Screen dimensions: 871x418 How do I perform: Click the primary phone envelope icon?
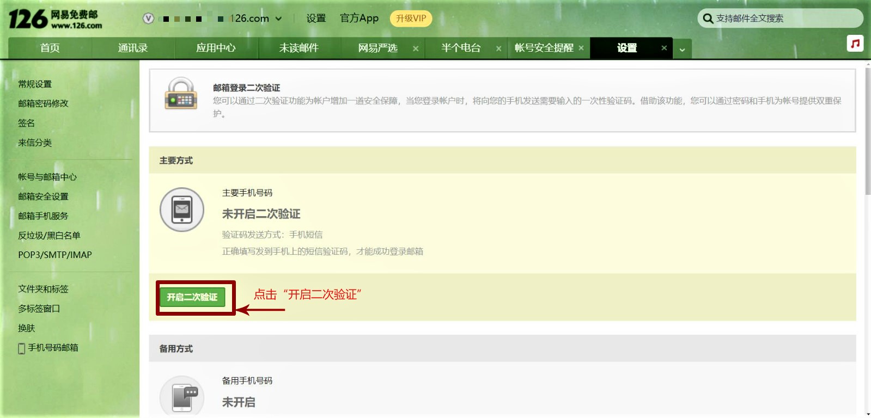182,210
